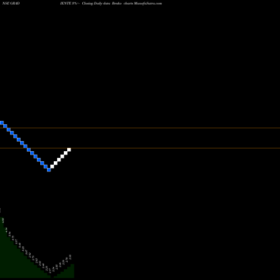This screenshot has width=280, height=280.
Task: Click the '4.14' price label
Action: point(6,230)
